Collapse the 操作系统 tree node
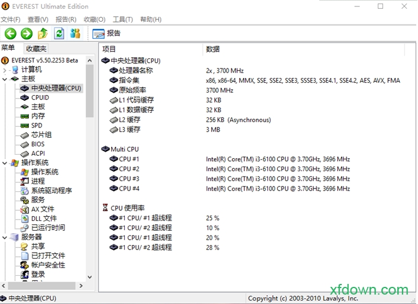Image resolution: width=418 pixels, height=304 pixels. click(5, 163)
